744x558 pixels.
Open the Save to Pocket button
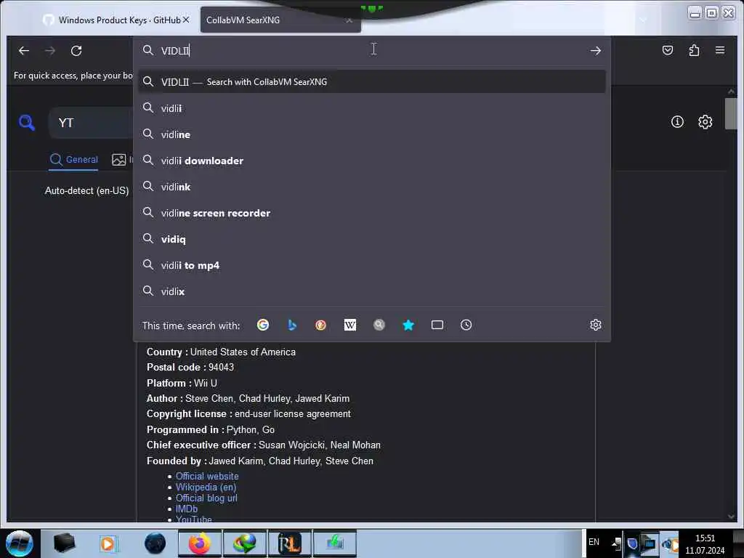click(668, 50)
